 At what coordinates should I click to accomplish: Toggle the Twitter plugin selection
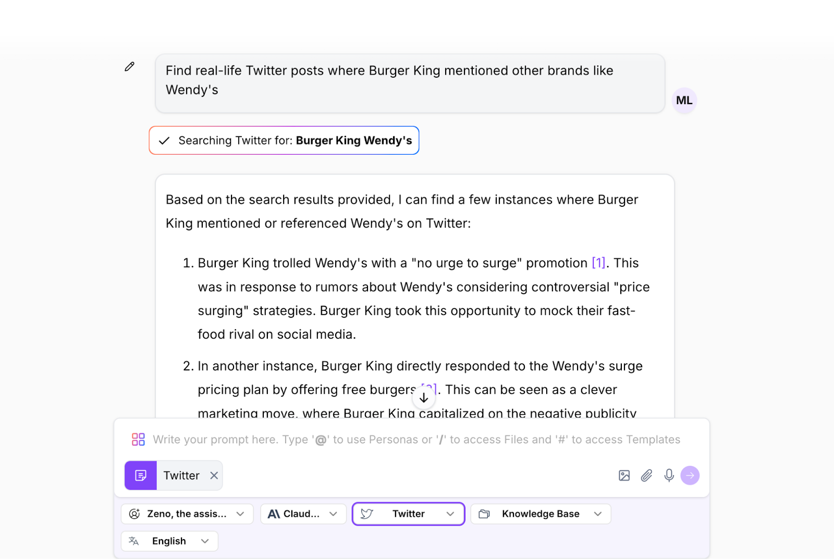click(x=408, y=514)
